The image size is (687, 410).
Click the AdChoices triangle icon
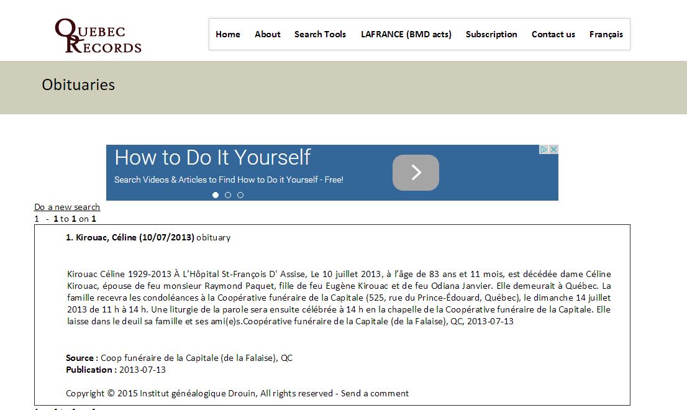click(544, 149)
